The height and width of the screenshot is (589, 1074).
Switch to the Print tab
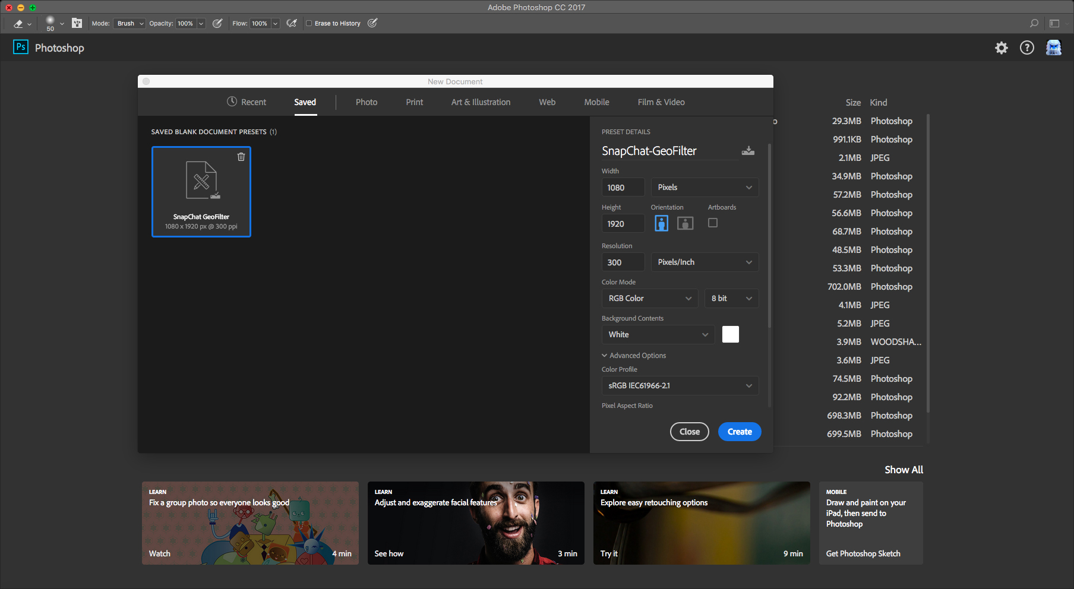pyautogui.click(x=415, y=102)
